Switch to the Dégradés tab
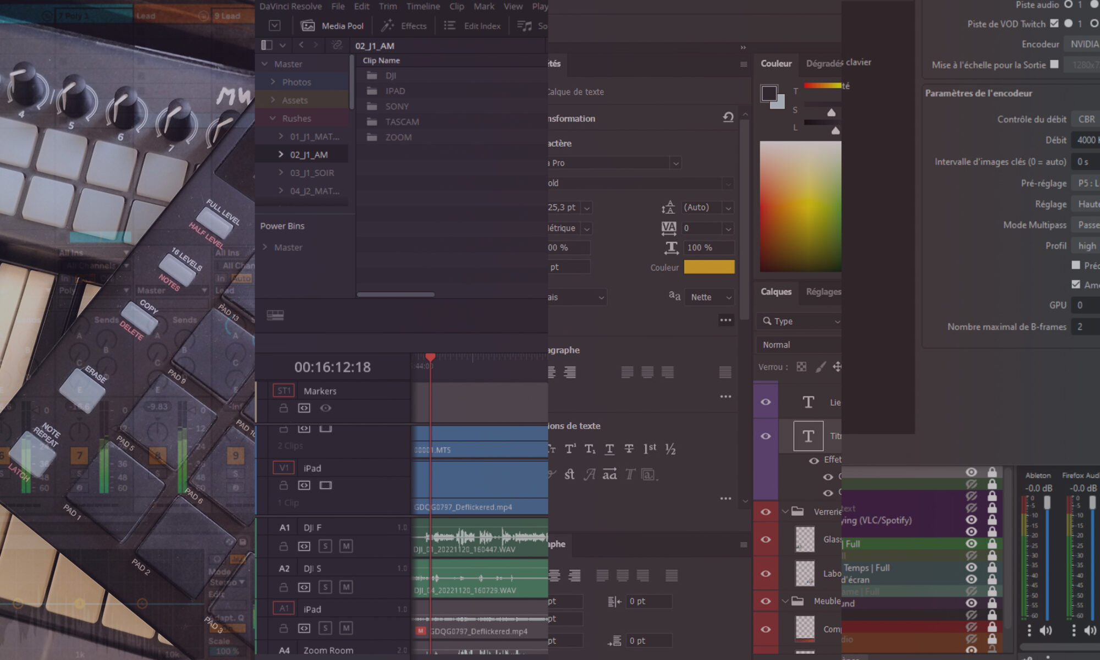Viewport: 1100px width, 660px height. (x=824, y=63)
